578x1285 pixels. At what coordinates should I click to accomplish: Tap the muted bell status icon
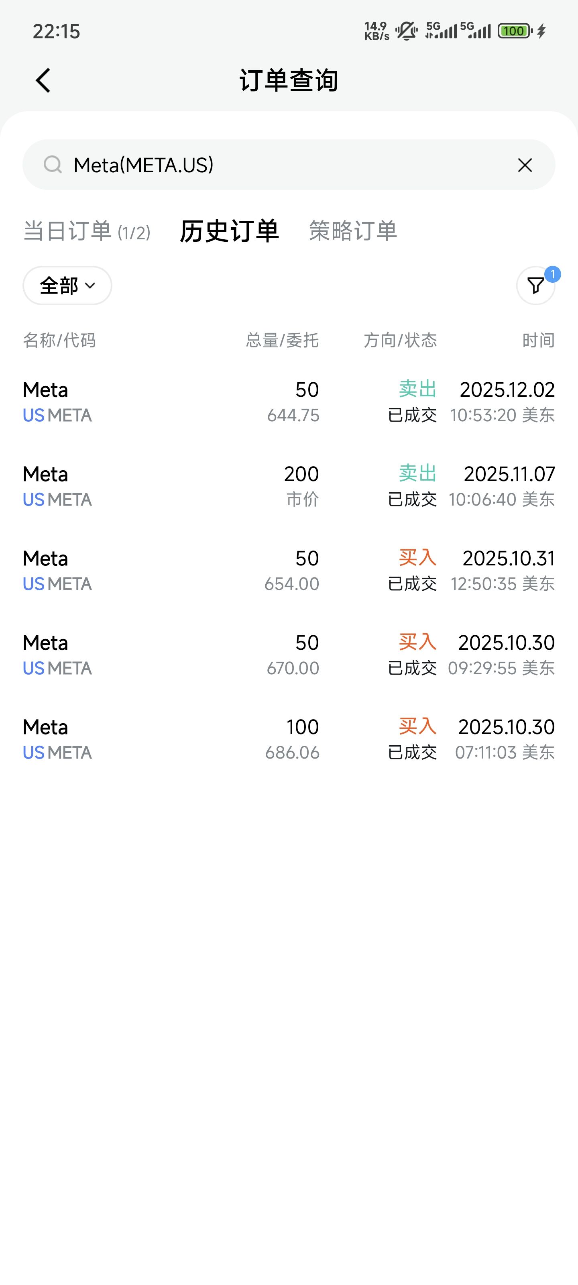(407, 31)
